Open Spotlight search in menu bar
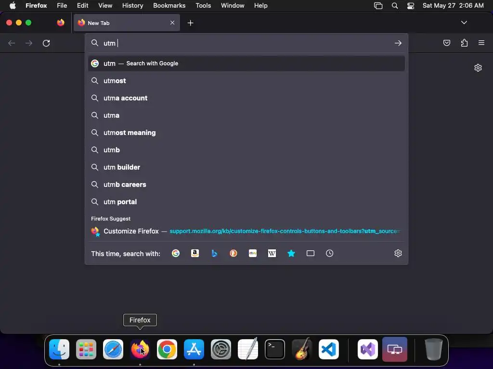Image resolution: width=493 pixels, height=369 pixels. tap(395, 6)
